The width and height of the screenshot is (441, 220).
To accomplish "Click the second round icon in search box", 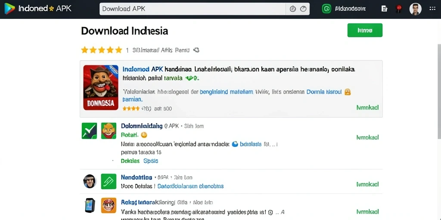I will click(x=303, y=9).
